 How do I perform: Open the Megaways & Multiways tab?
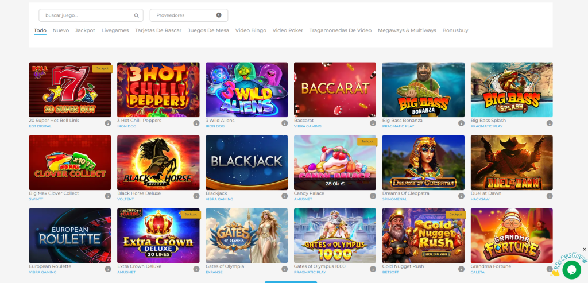pyautogui.click(x=407, y=30)
